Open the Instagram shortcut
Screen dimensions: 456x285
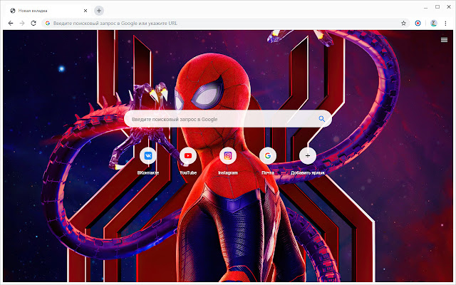(x=228, y=155)
